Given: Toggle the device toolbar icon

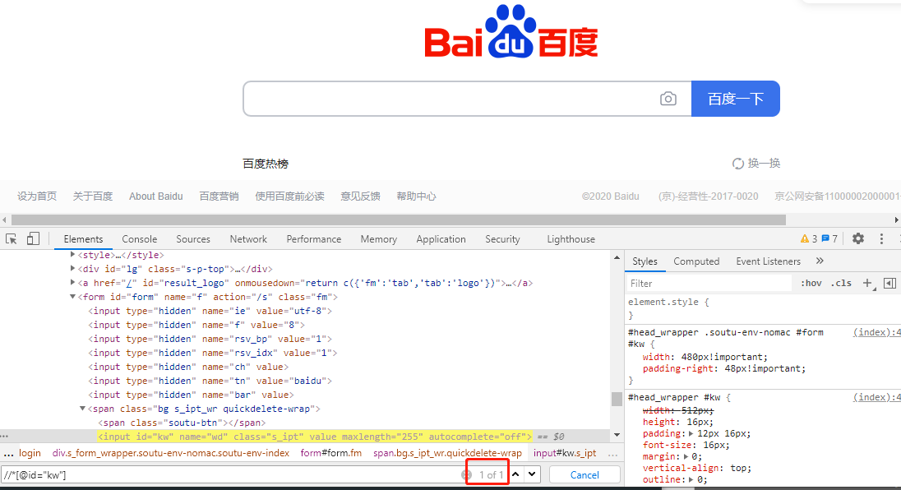Looking at the screenshot, I should coord(34,238).
